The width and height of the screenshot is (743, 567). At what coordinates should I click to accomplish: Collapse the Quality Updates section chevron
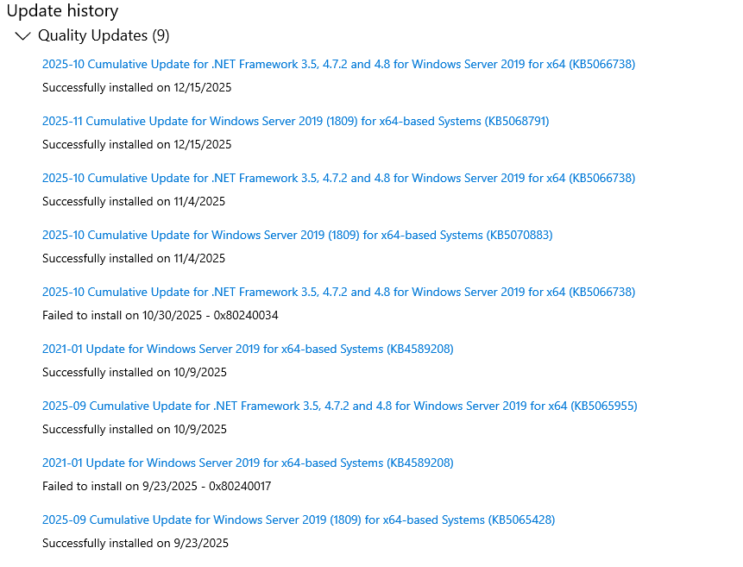[x=22, y=36]
